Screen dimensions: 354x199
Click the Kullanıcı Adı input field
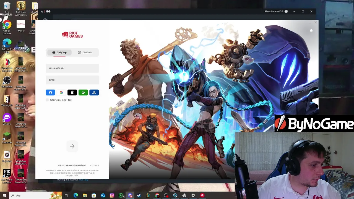point(72,68)
